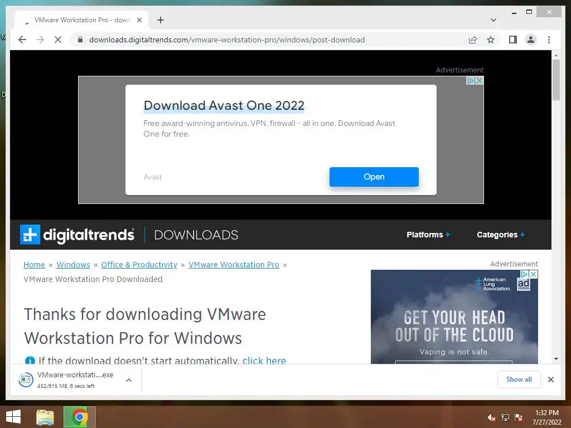Close the Avast banner advertisement

point(480,80)
